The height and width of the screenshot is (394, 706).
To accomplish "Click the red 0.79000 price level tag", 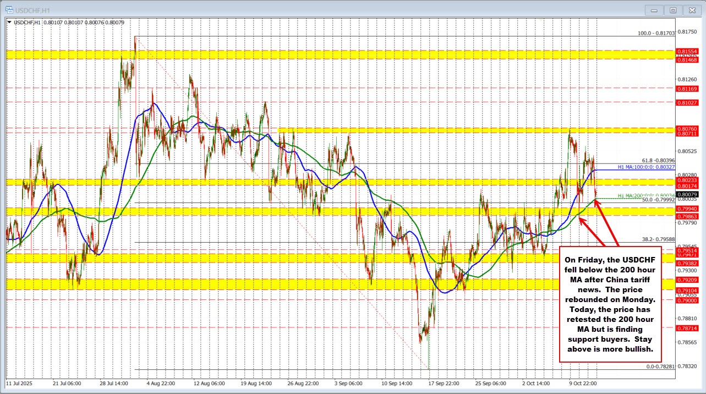I will tap(687, 300).
